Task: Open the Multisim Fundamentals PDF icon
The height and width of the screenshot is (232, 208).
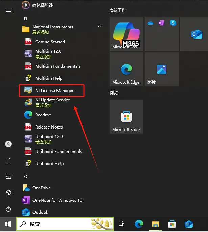Action: click(x=28, y=66)
